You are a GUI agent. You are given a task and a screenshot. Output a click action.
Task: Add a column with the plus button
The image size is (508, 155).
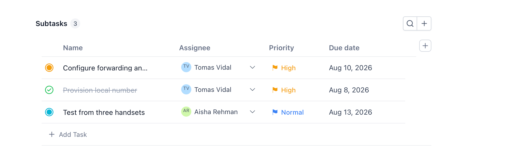(425, 46)
